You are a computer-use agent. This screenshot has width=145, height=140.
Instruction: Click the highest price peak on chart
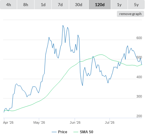click(63, 25)
